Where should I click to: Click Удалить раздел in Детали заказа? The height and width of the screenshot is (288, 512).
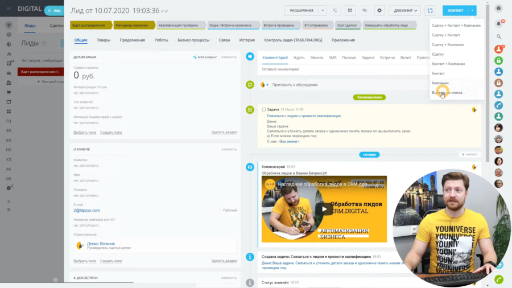click(224, 132)
